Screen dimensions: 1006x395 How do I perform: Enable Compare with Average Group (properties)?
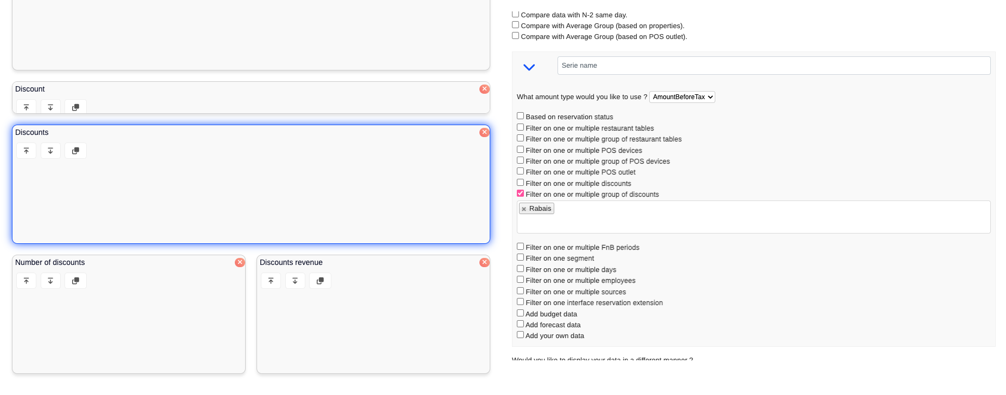[516, 25]
